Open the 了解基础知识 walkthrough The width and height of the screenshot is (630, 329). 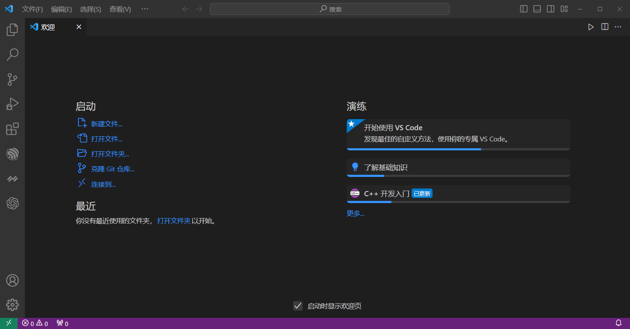[458, 167]
